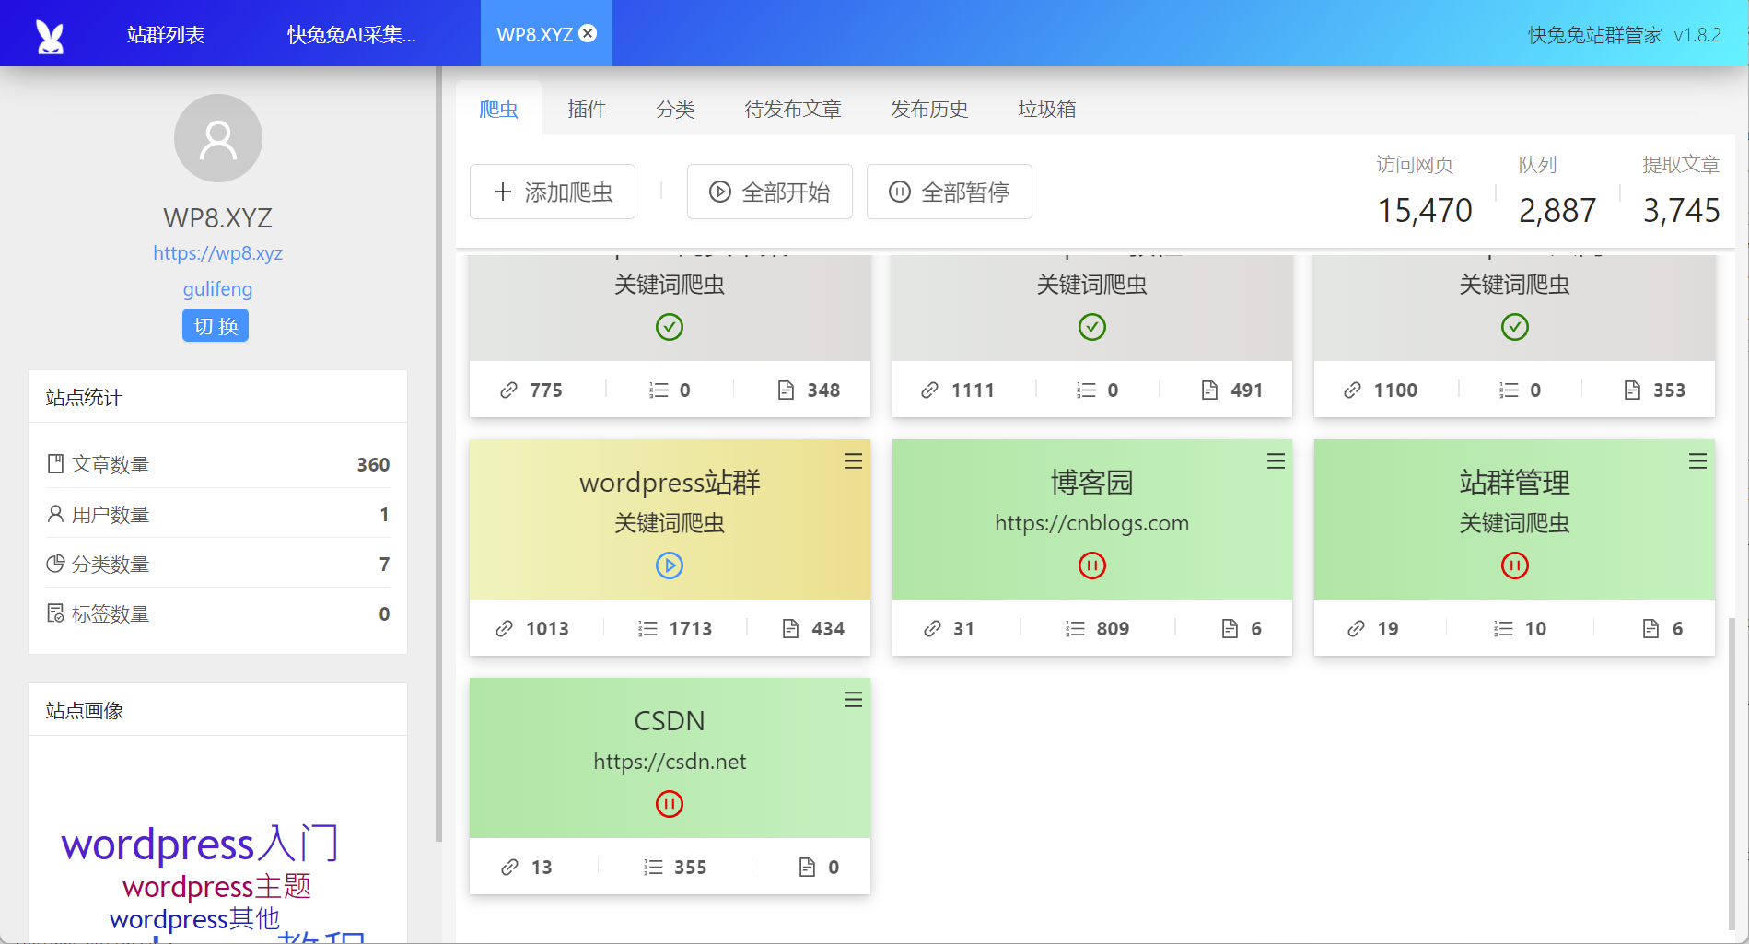Screen dimensions: 1749x944
Task: Open the 站群管理 card menu
Action: pyautogui.click(x=1697, y=460)
